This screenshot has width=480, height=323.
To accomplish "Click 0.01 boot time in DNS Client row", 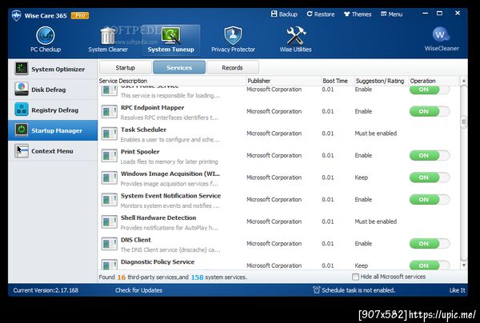I will tap(327, 244).
